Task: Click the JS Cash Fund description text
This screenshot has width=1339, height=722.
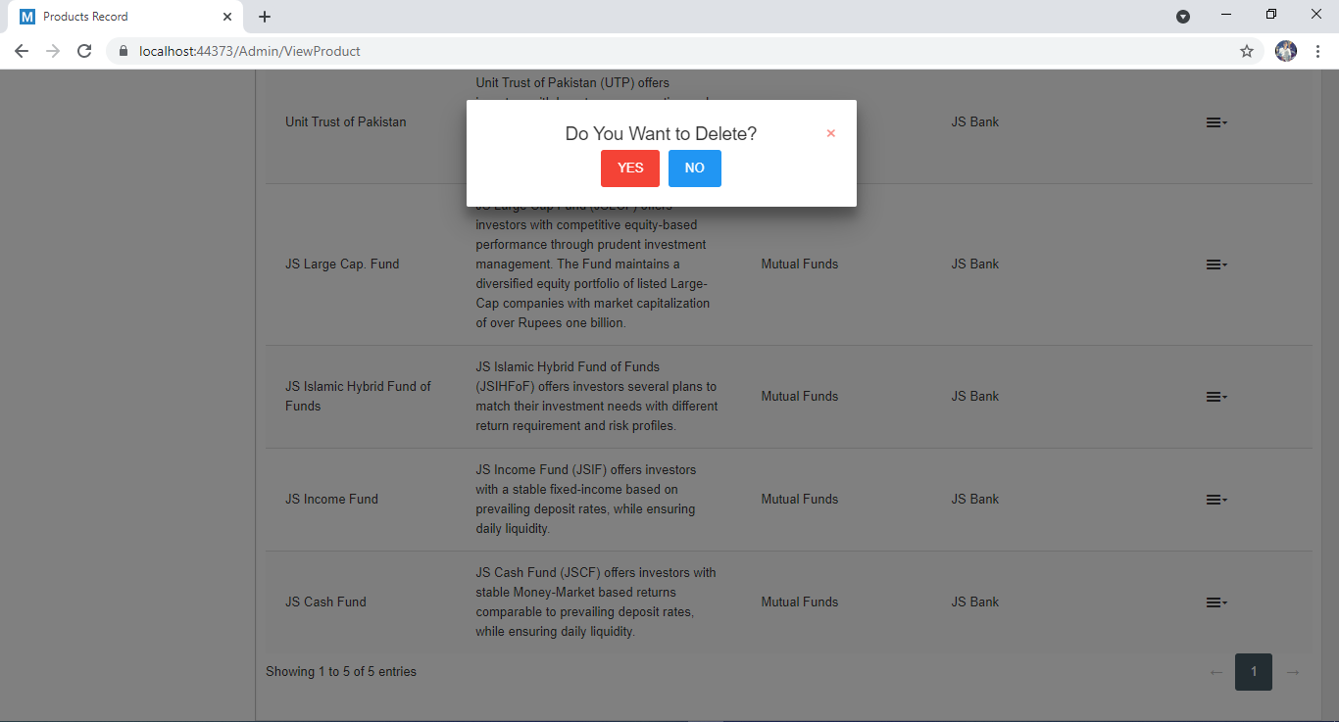Action: (x=596, y=602)
